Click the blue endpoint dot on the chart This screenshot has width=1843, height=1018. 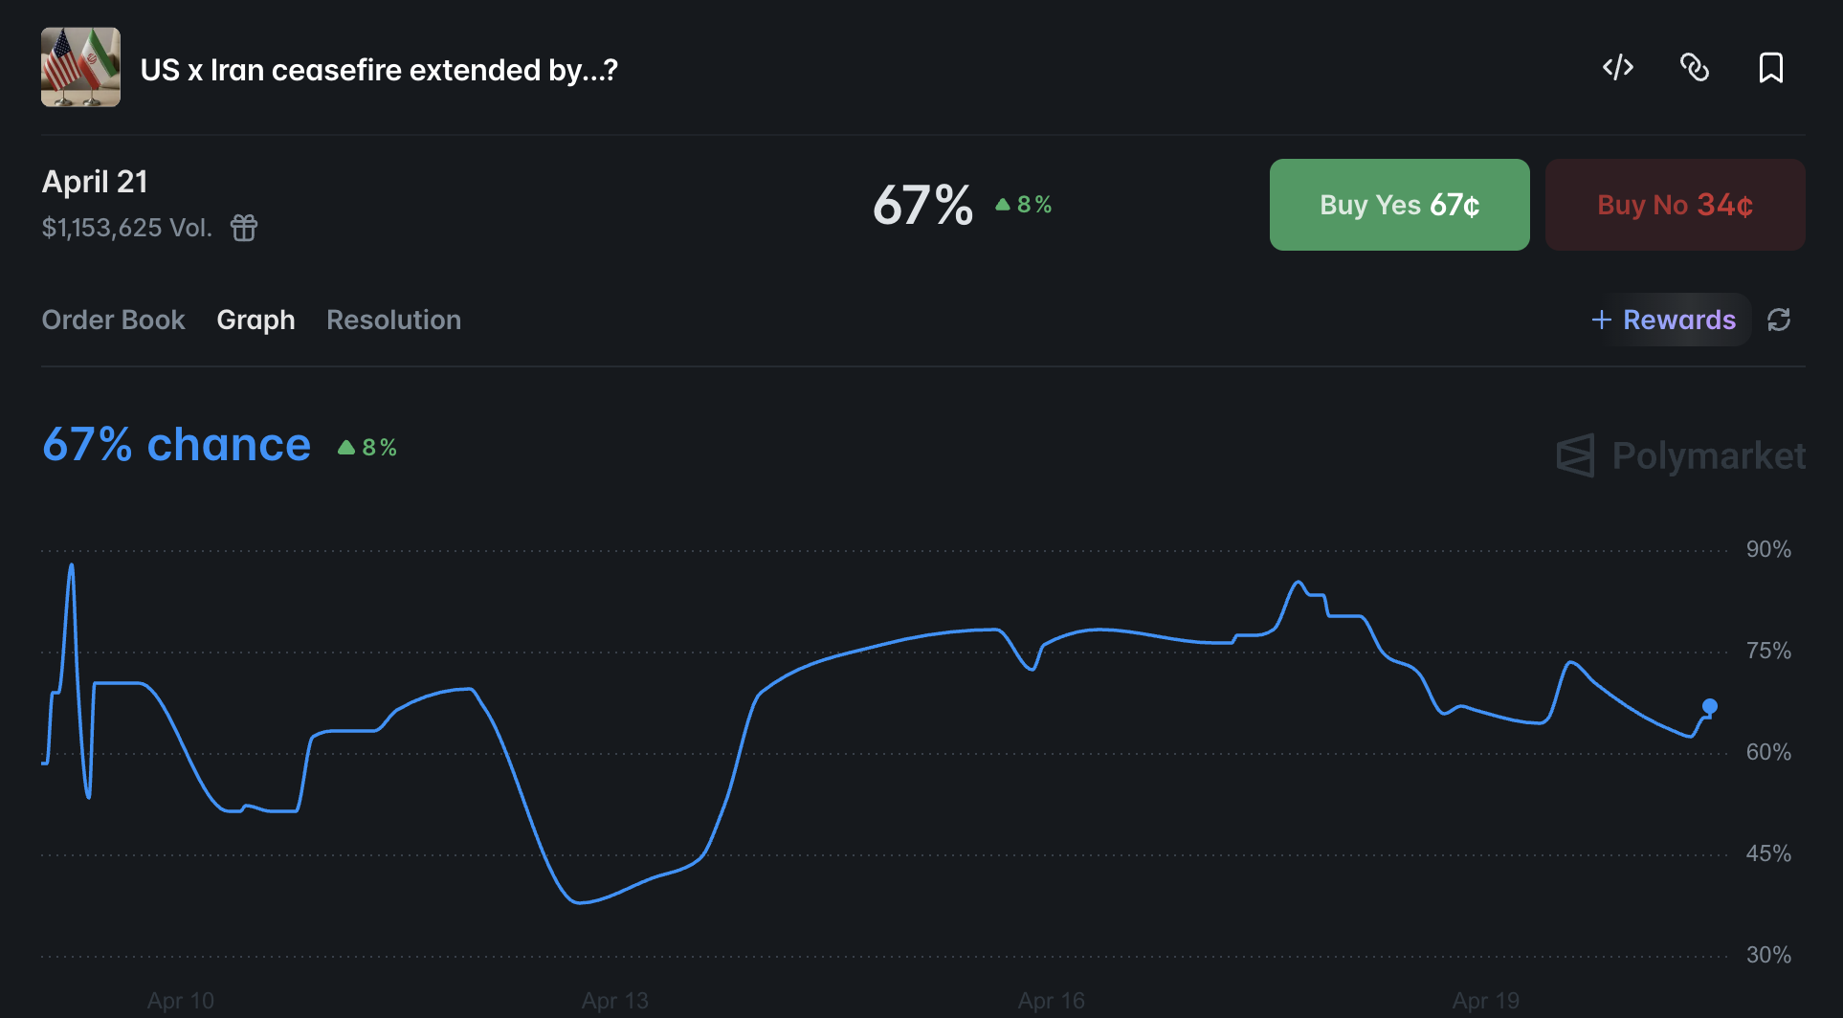pyautogui.click(x=1709, y=706)
